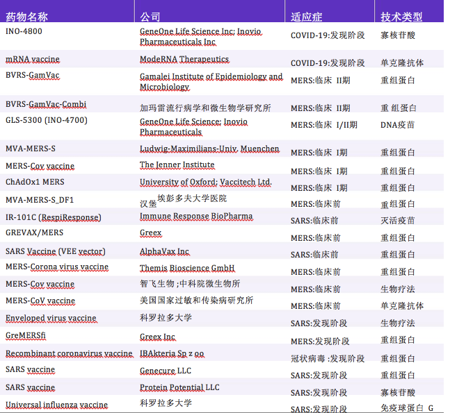The image size is (450, 413).
Task: Select the MERS-CoV vaccine cell
Action: [40, 301]
